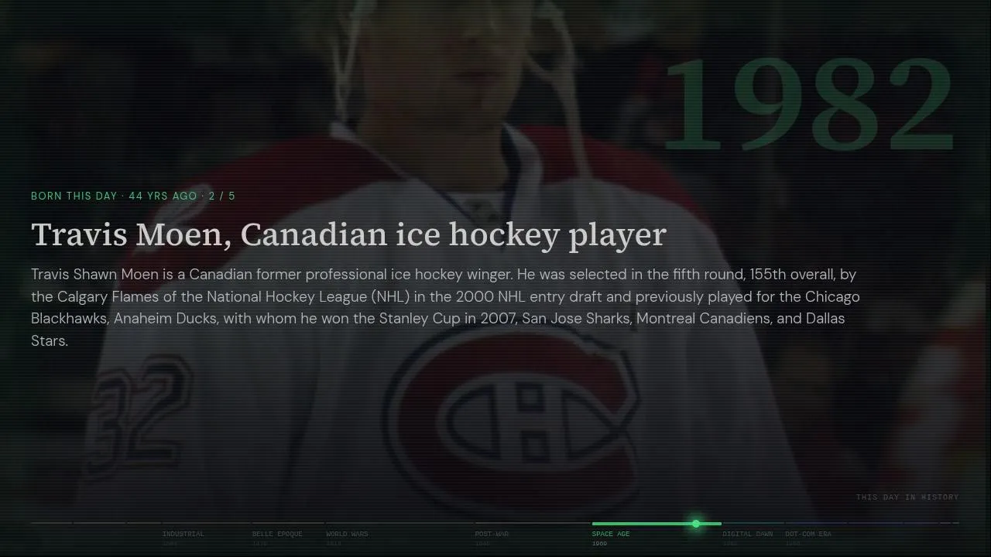This screenshot has height=557, width=991.
Task: Jump to the Belle Epoque era label
Action: (277, 534)
